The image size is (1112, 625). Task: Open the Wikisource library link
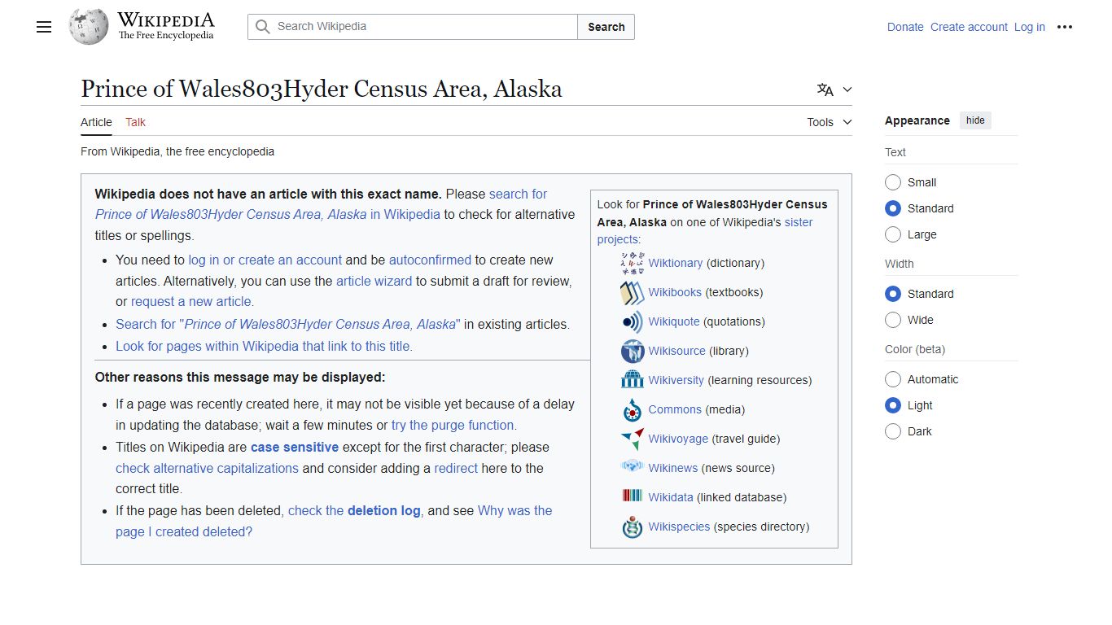pos(677,351)
